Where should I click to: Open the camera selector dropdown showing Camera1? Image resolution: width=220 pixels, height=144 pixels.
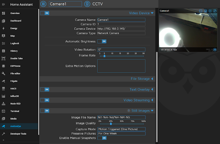tap(65, 4)
